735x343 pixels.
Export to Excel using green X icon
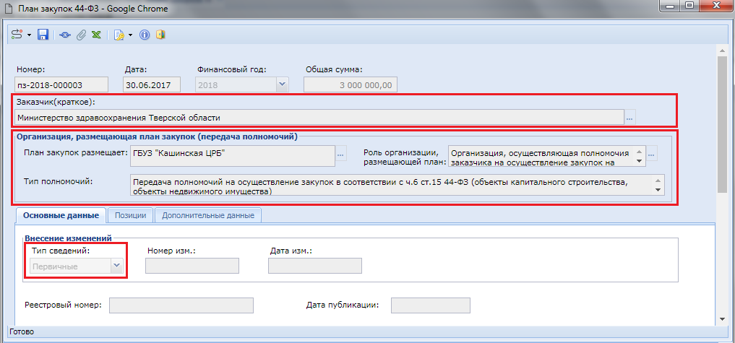click(95, 35)
